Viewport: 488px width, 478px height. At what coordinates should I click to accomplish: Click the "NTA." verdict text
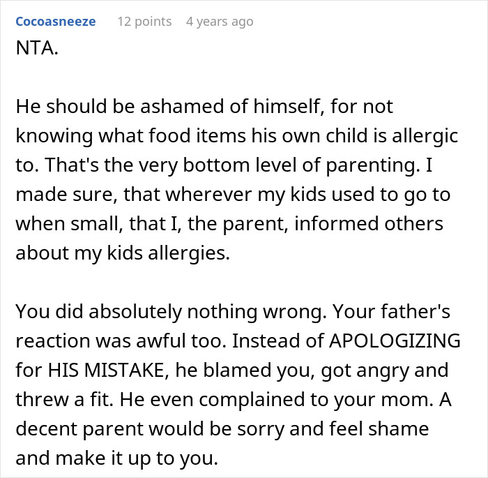pyautogui.click(x=33, y=50)
